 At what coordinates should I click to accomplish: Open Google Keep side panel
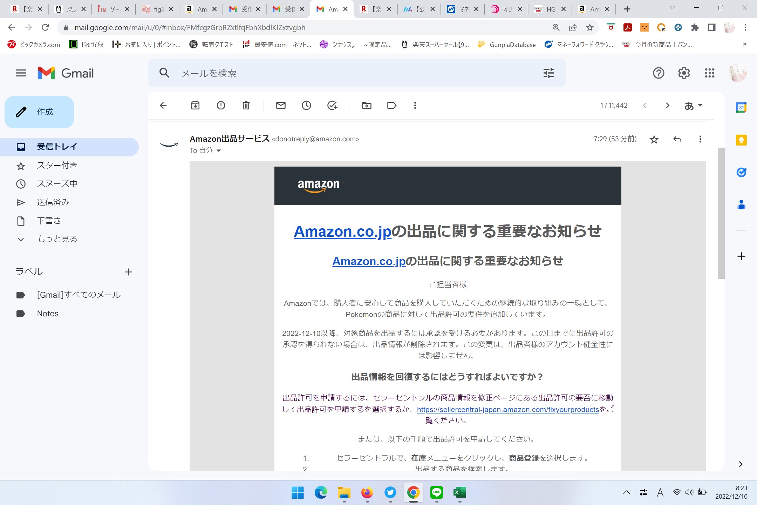coord(741,140)
